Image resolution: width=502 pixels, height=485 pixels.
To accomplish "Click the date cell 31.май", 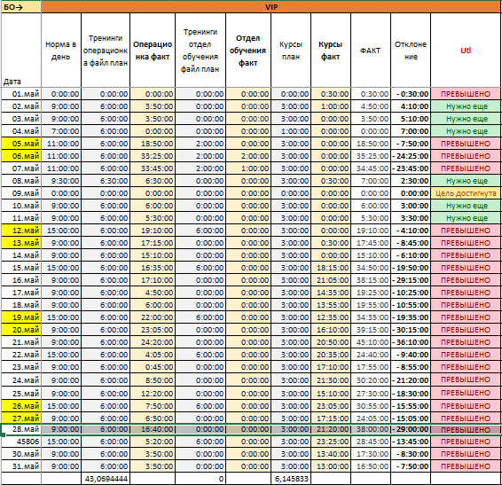I will click(x=21, y=466).
